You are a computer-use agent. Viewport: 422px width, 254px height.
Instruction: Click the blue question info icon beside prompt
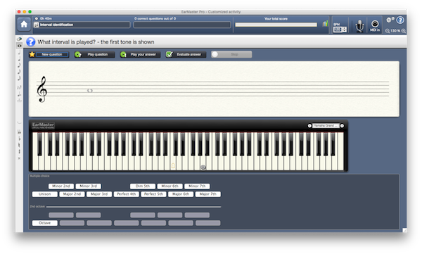[x=31, y=42]
